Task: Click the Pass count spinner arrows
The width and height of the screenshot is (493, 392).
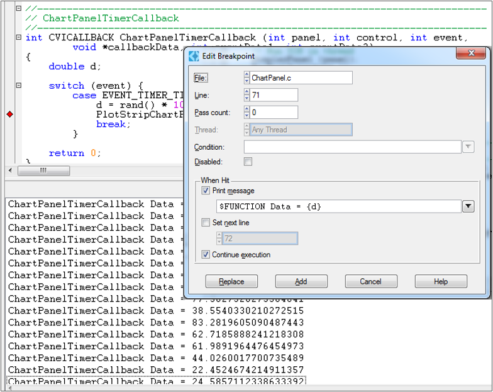Action: point(246,113)
